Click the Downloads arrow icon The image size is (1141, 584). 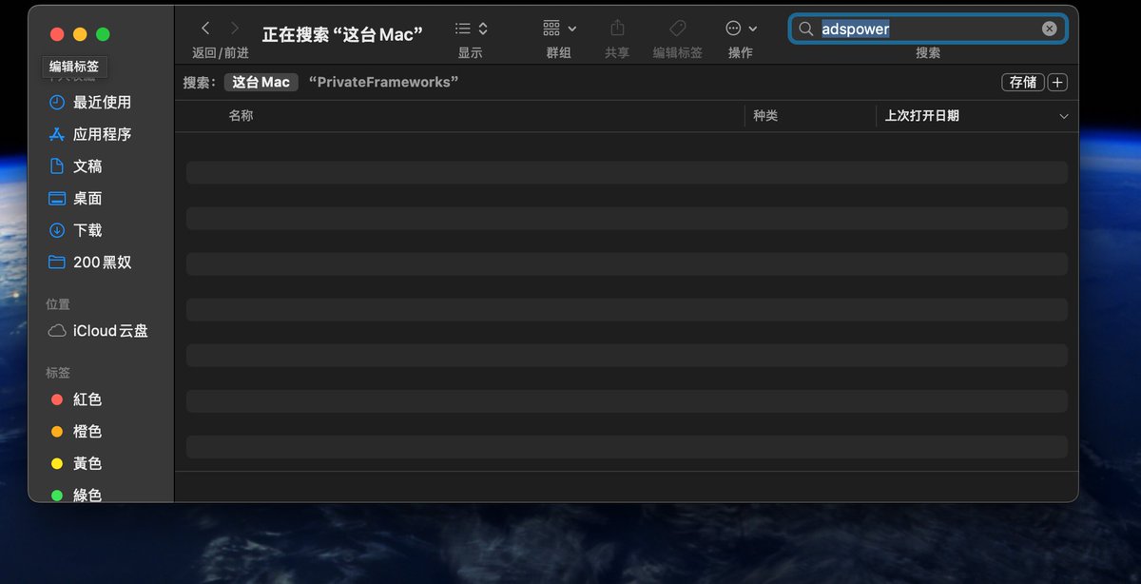point(57,231)
